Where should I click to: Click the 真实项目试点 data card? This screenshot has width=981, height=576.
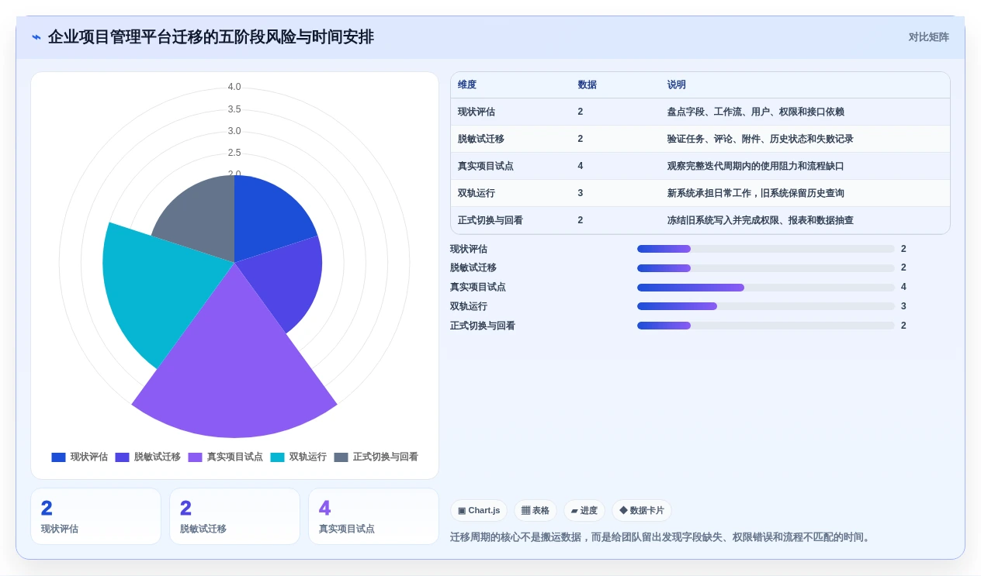tap(373, 516)
